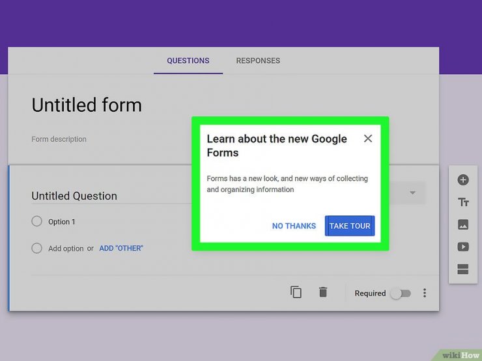Open question more options menu
This screenshot has height=361, width=482.
[425, 293]
